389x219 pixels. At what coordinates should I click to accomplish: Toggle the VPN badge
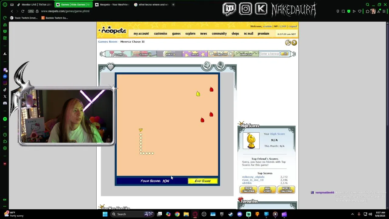[x=31, y=11]
